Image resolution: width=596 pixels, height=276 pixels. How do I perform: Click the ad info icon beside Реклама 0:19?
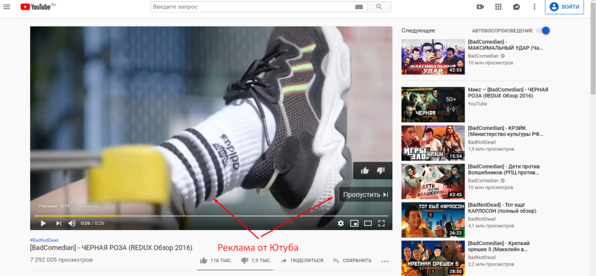coord(74,206)
